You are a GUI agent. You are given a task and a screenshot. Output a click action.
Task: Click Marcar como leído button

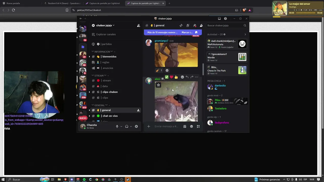coord(190,32)
